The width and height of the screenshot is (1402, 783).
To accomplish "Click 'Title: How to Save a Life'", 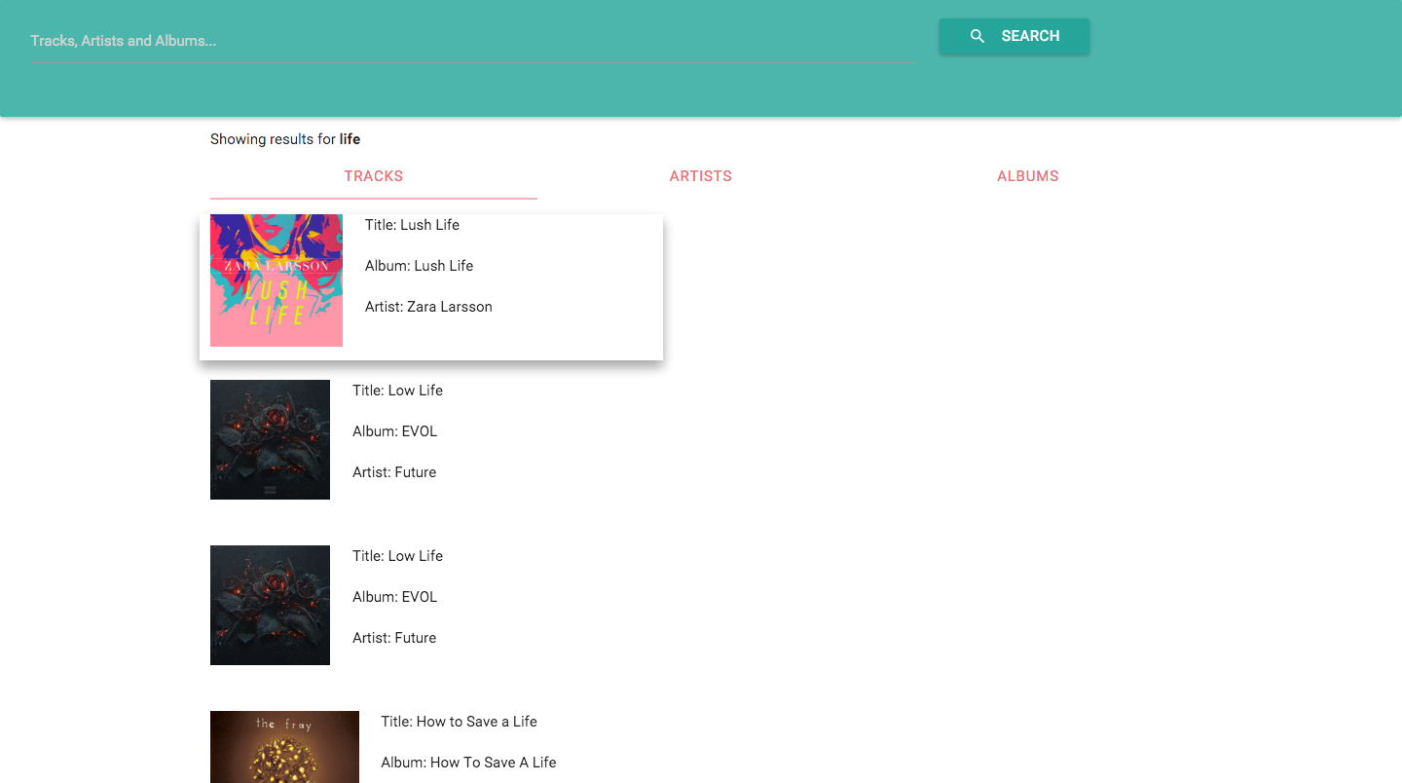I will point(459,722).
